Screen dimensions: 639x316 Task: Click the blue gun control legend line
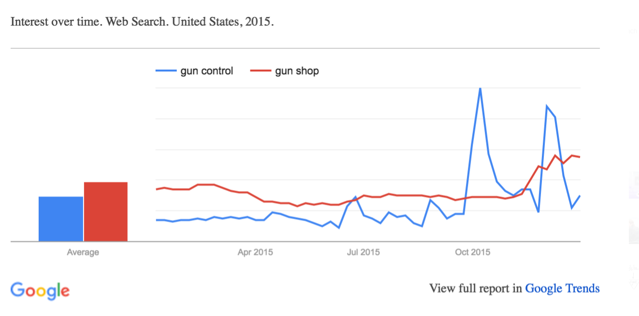[x=166, y=71]
